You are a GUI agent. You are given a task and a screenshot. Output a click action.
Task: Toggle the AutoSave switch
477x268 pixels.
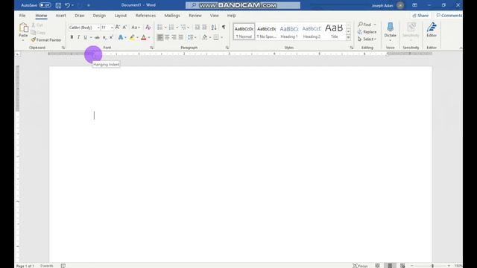[45, 5]
